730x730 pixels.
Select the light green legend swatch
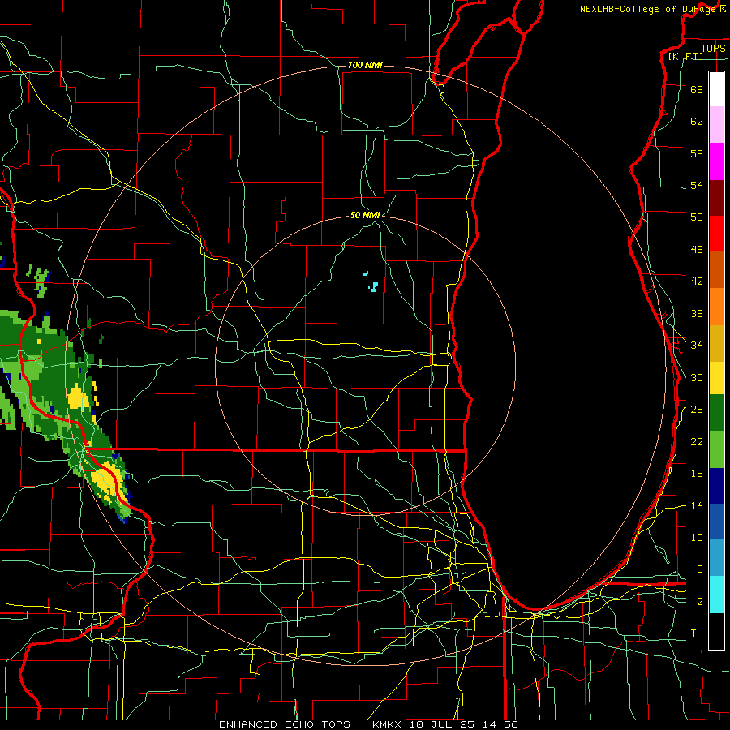(716, 449)
